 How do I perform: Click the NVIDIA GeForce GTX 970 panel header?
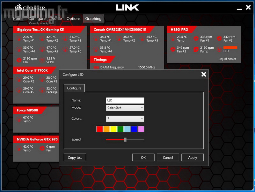pos(36,139)
